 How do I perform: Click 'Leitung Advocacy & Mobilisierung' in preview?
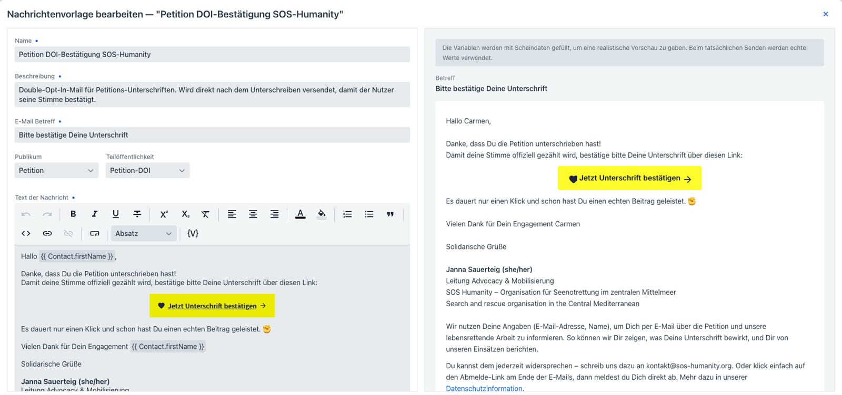(x=500, y=281)
